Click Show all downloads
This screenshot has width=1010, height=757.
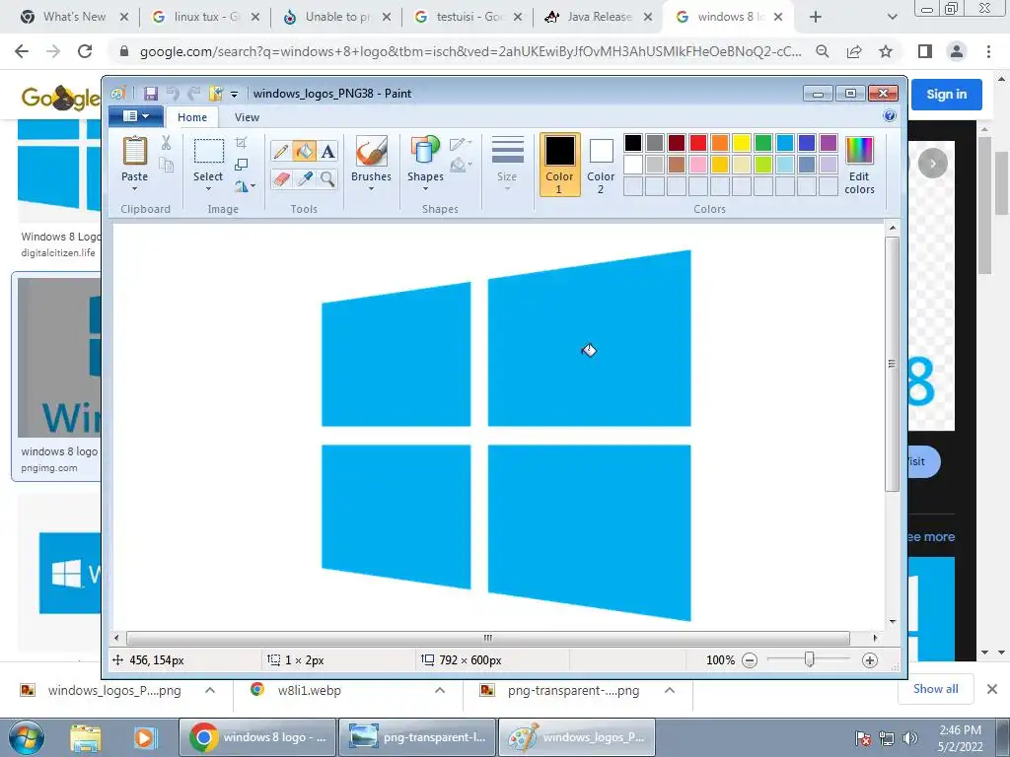pos(935,689)
